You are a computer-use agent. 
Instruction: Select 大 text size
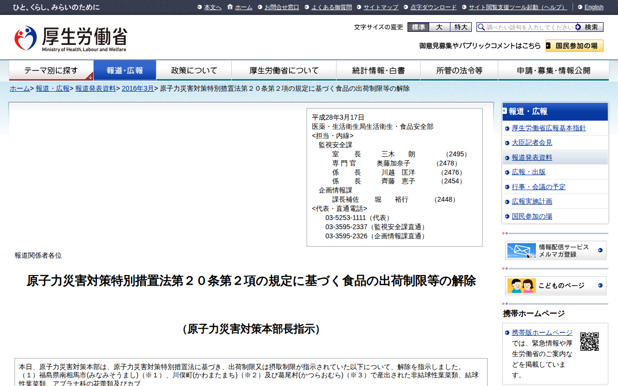point(439,28)
